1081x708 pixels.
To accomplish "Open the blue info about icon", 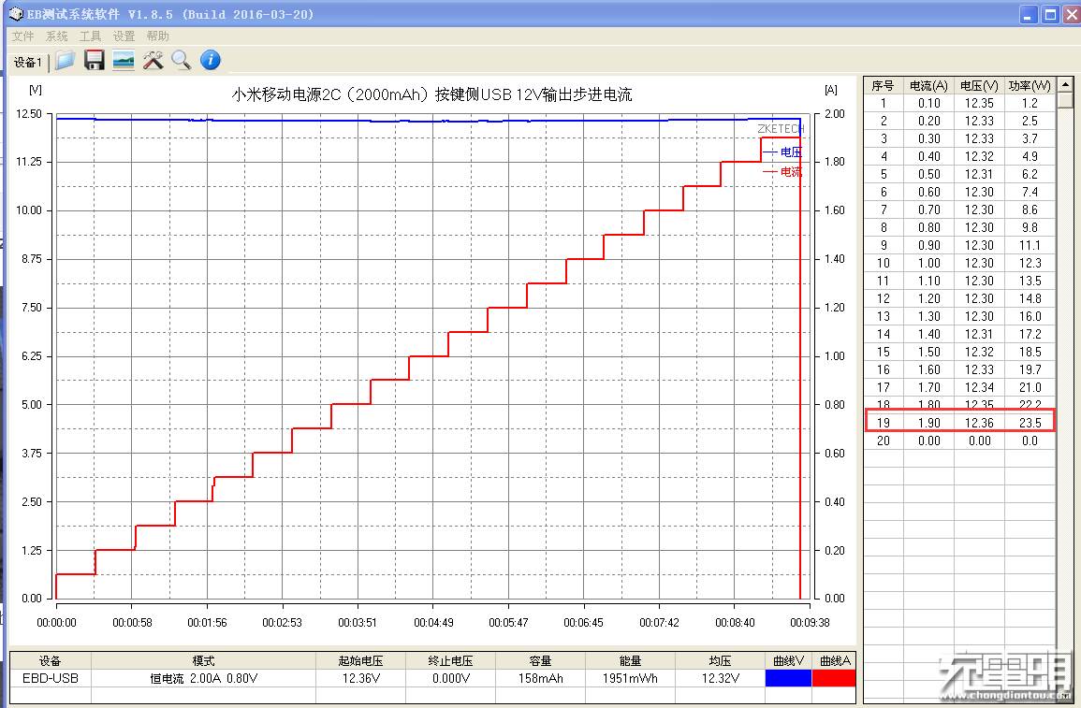I will click(x=211, y=60).
